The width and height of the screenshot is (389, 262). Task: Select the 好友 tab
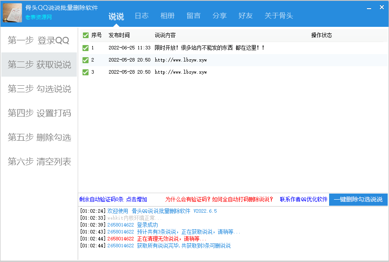tap(246, 16)
